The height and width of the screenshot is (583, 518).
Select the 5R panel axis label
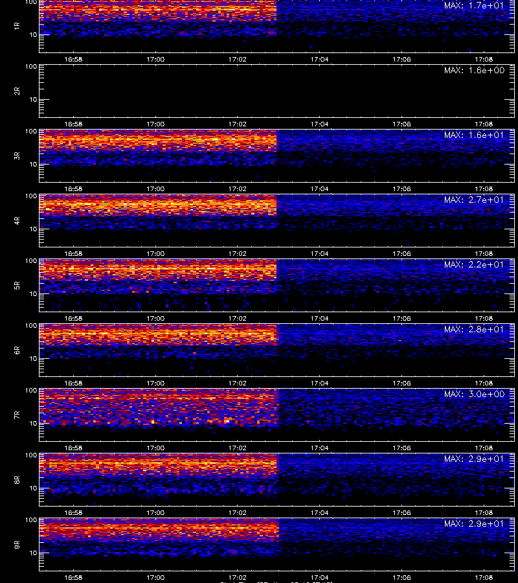pyautogui.click(x=17, y=285)
